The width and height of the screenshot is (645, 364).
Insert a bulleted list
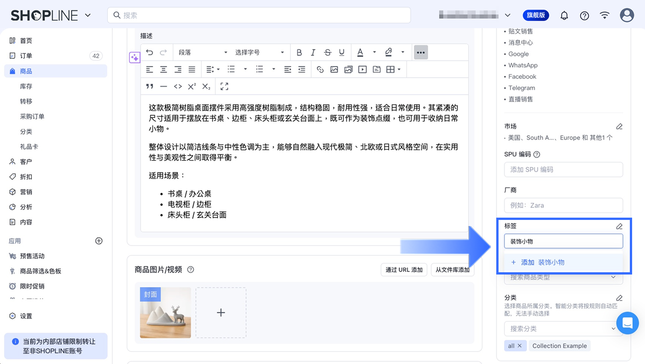coord(231,69)
